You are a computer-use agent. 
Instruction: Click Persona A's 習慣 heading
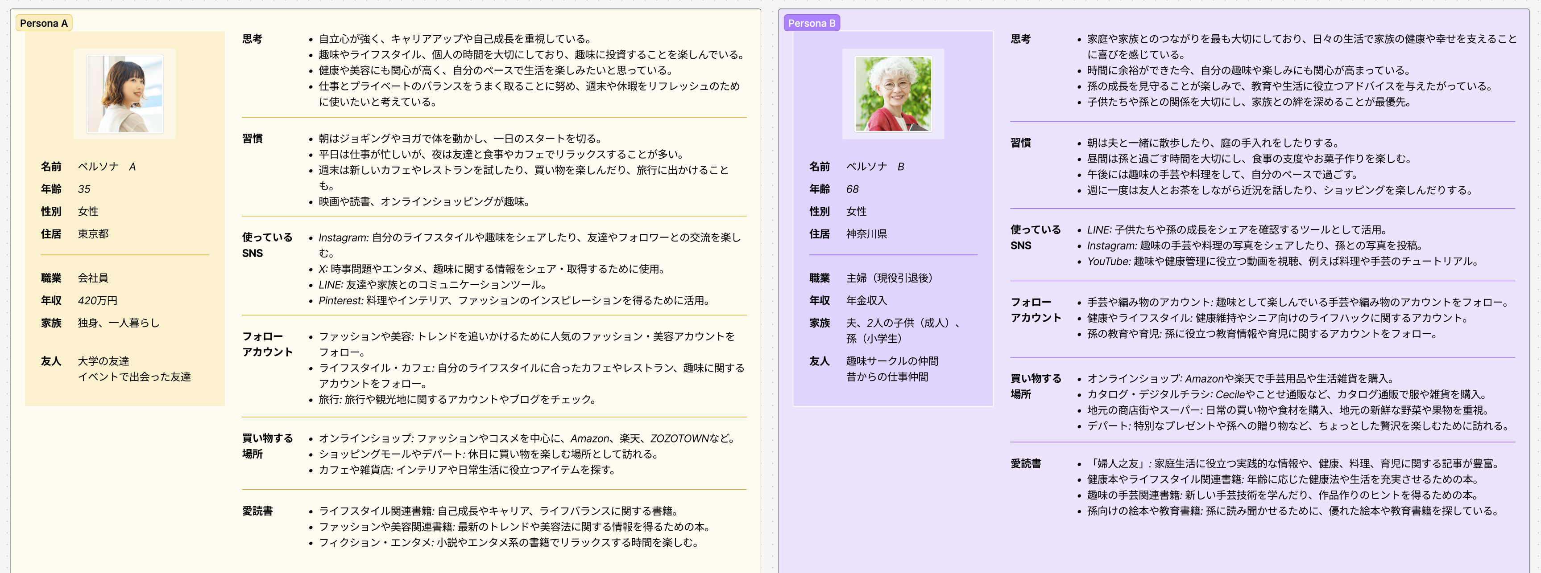(253, 139)
